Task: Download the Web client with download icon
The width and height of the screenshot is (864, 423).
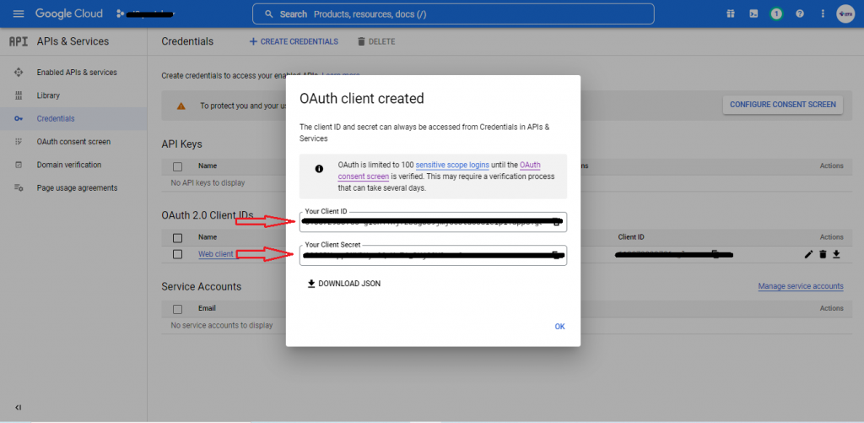Action: point(836,254)
